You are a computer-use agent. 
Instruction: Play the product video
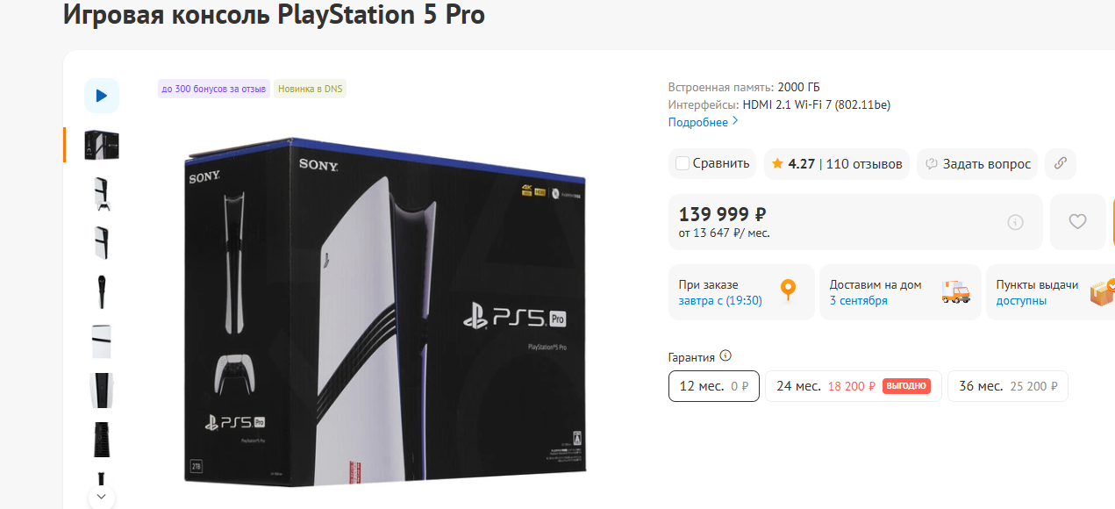coord(102,96)
